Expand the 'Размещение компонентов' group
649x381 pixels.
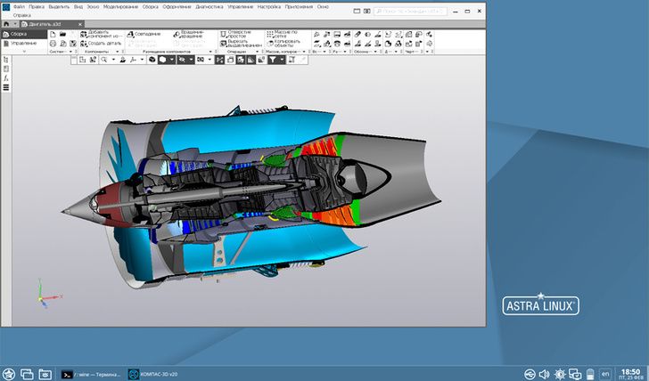coord(212,52)
